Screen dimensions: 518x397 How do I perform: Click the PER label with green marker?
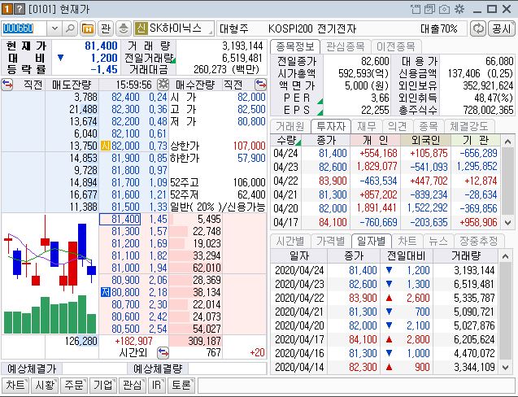coord(297,98)
